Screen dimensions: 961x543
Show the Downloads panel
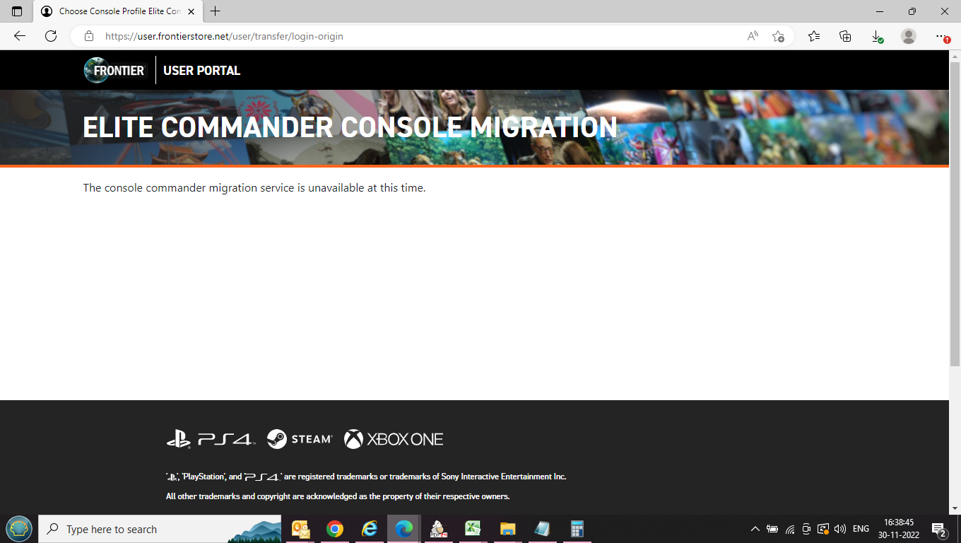pos(876,36)
